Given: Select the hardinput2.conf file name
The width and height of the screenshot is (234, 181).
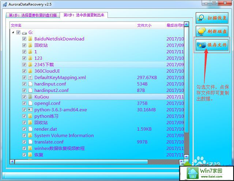Looking at the screenshot, I should tap(52, 90).
